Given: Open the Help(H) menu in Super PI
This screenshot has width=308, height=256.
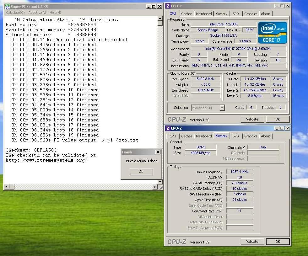Looking at the screenshot, I should pos(55,13).
